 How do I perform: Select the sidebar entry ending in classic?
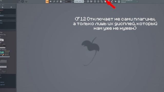point(2,82)
